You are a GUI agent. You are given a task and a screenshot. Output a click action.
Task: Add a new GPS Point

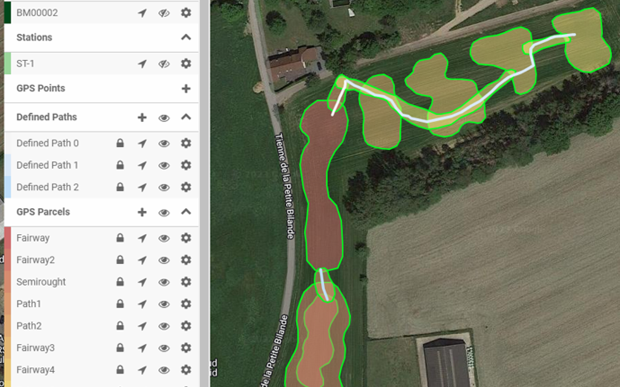(x=186, y=89)
